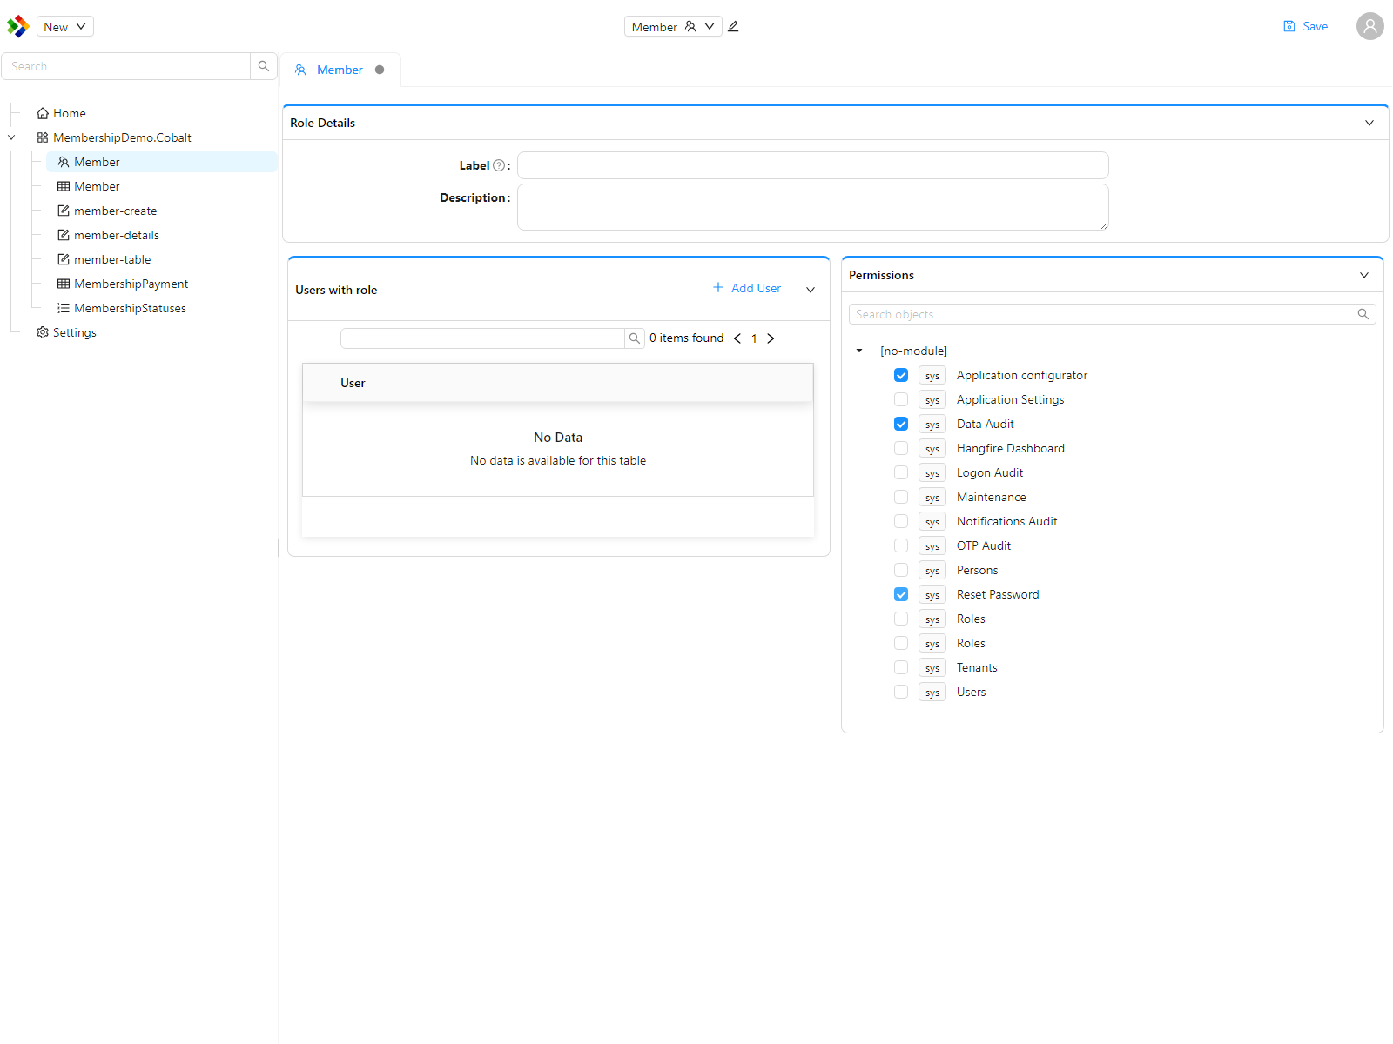Screen dimensions: 1393x1044
Task: Switch to the Member tab
Action: pos(340,70)
